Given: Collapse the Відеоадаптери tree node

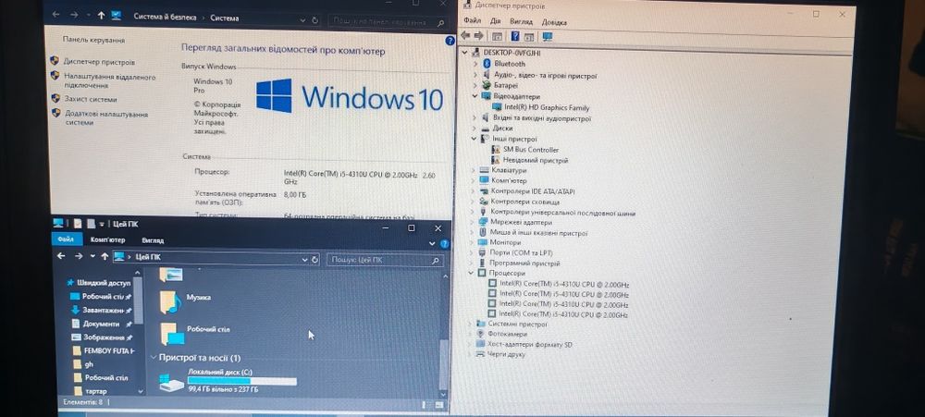Looking at the screenshot, I should coord(475,96).
